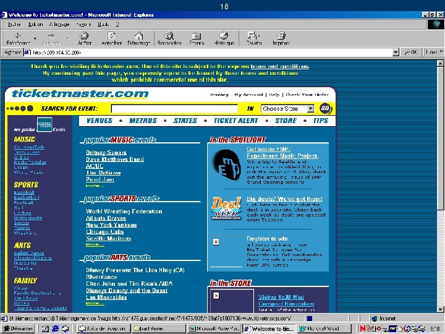
Task: Select the TIPS navigation tab
Action: coord(321,121)
